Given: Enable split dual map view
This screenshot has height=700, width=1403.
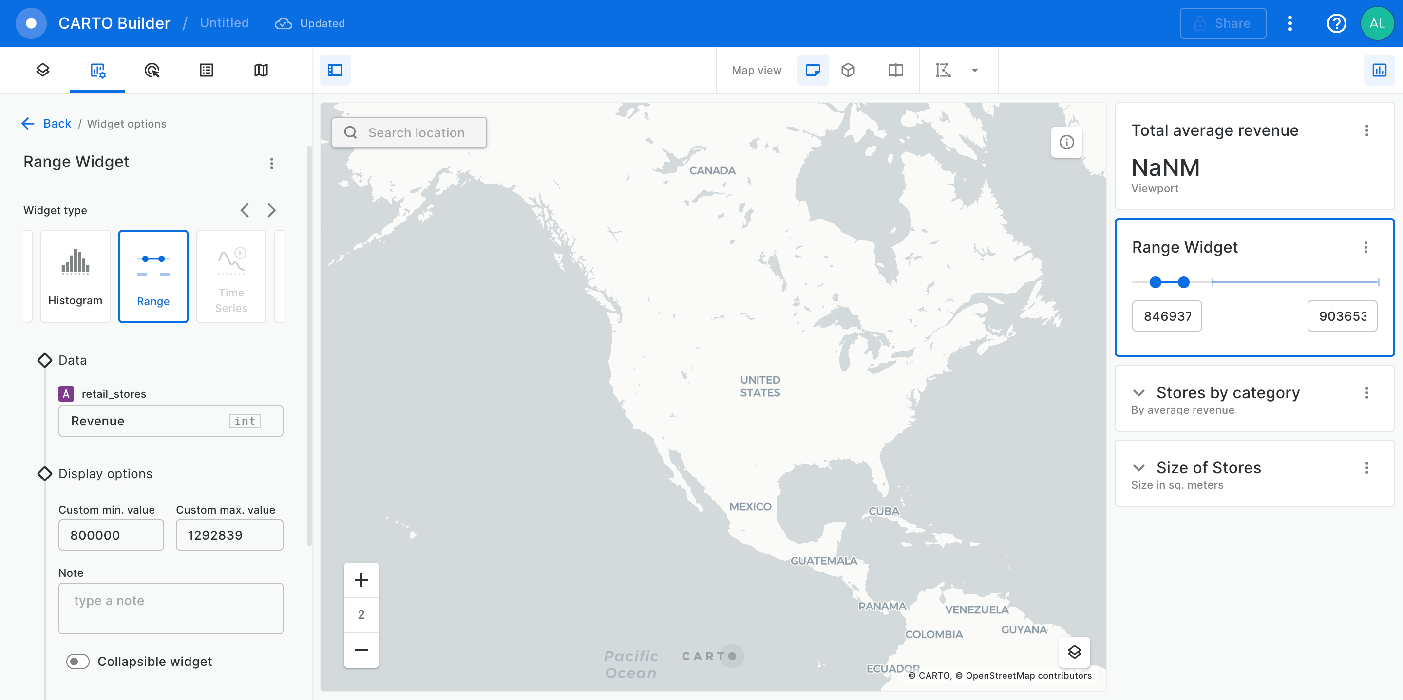Looking at the screenshot, I should (x=895, y=70).
